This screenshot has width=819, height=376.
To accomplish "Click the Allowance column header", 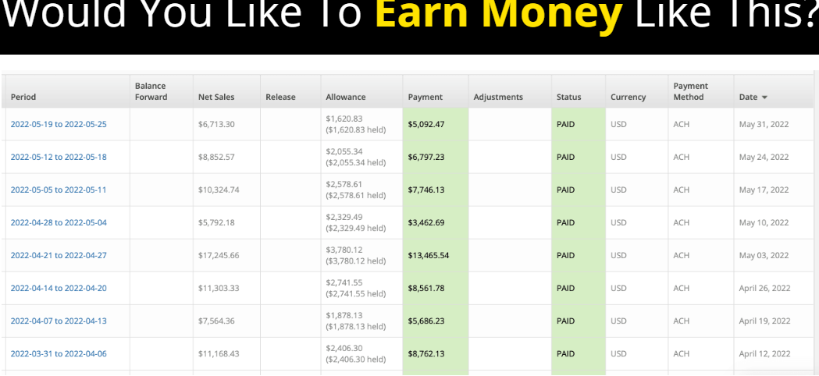I will [345, 98].
